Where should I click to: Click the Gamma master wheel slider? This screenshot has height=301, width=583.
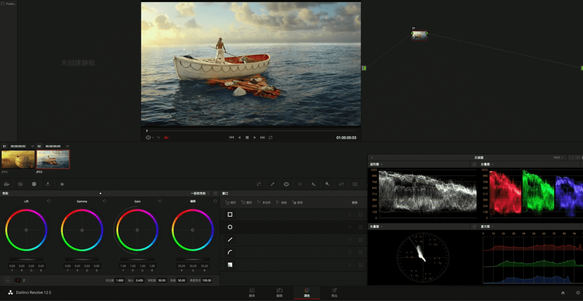click(x=82, y=259)
